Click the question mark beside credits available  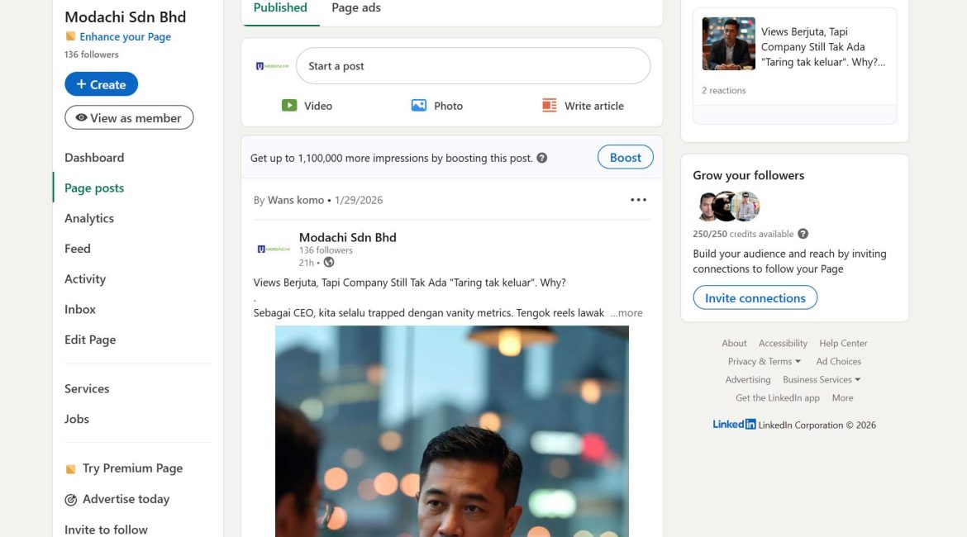pos(803,233)
